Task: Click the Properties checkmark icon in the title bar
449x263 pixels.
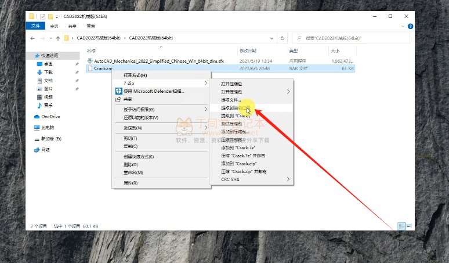Action: pos(43,17)
